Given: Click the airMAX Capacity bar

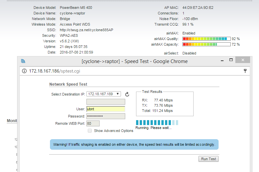Looking at the screenshot, I should [x=206, y=44].
